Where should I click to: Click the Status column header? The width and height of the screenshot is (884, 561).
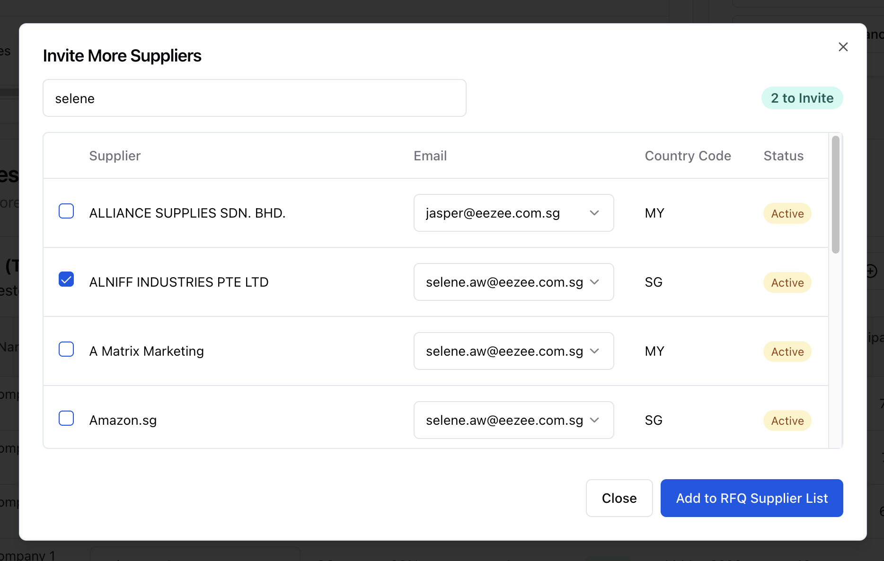pos(783,156)
